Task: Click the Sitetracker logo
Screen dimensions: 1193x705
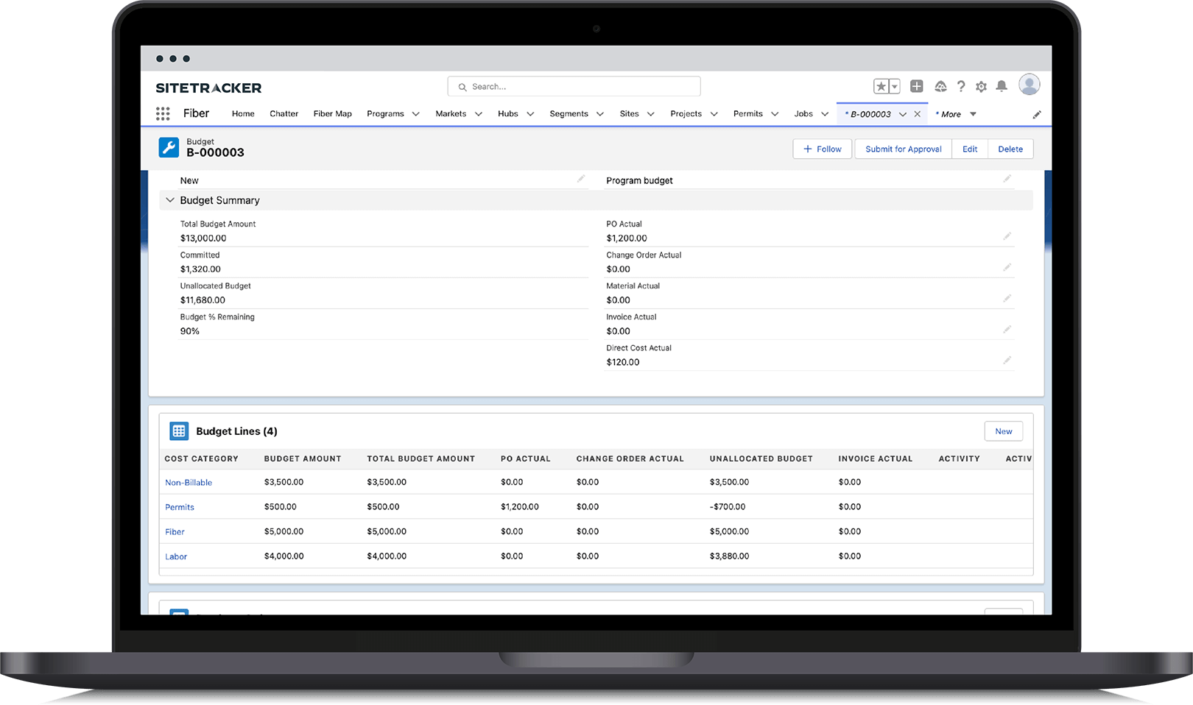Action: [x=208, y=88]
